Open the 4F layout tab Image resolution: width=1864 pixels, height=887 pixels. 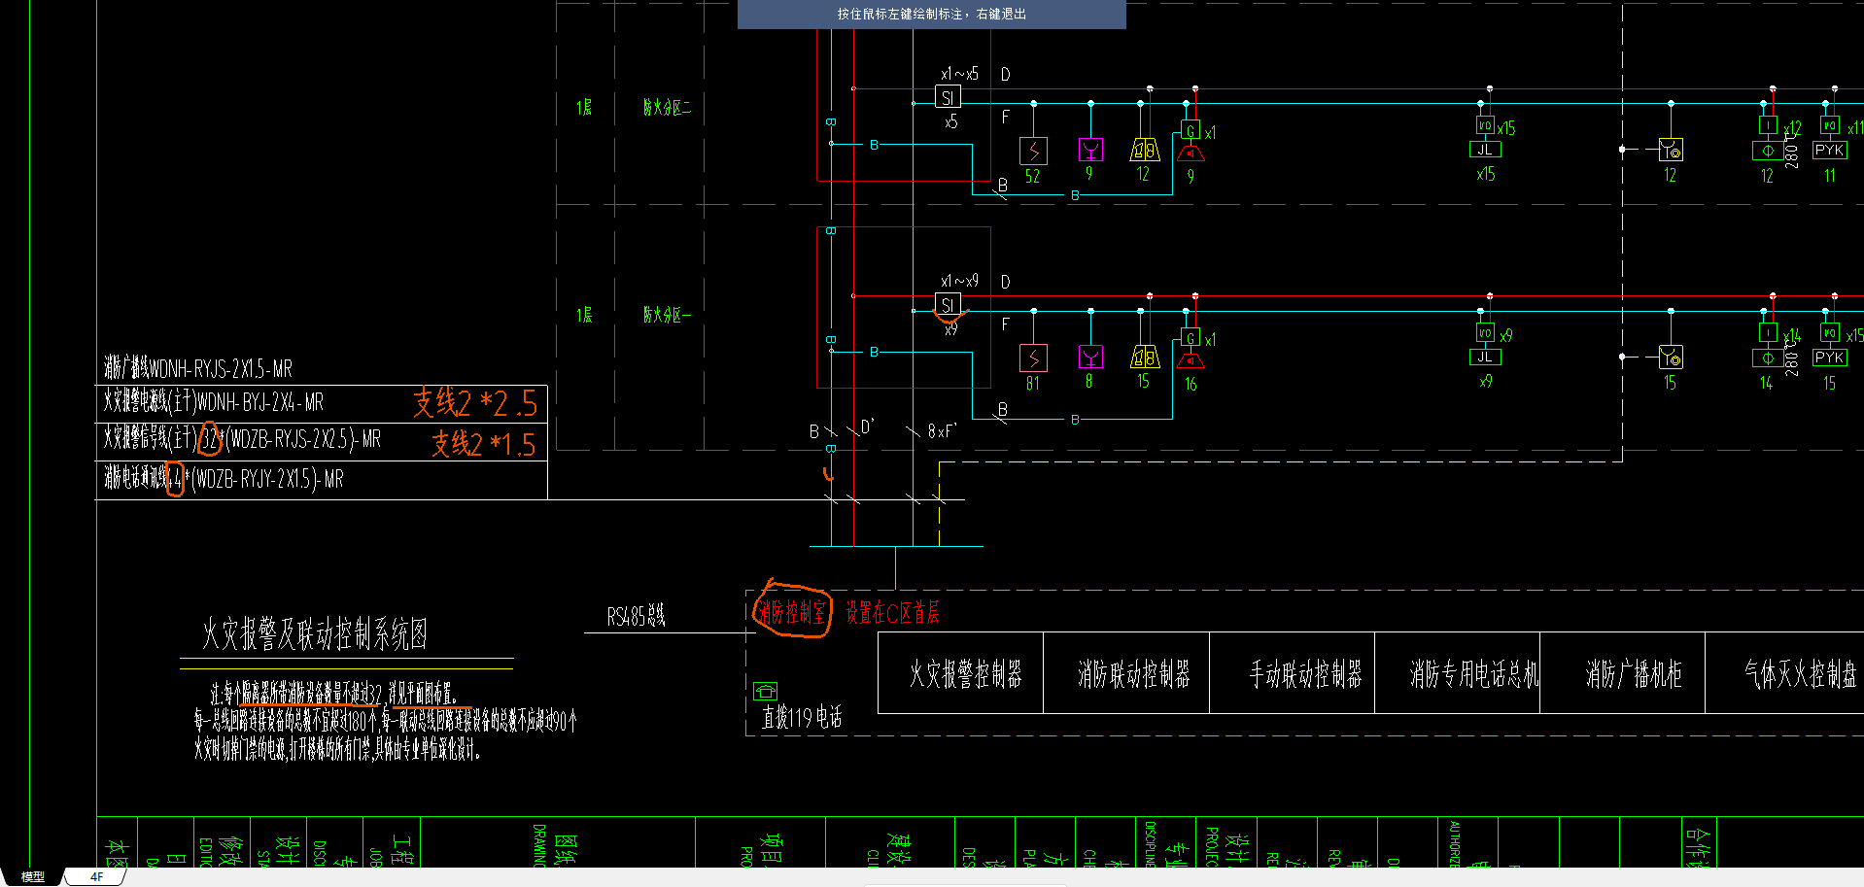97,876
